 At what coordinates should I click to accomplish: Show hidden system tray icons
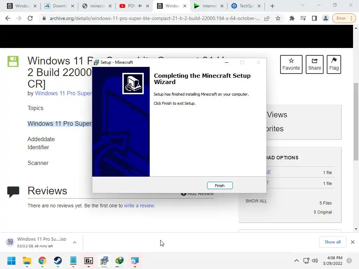(x=297, y=261)
